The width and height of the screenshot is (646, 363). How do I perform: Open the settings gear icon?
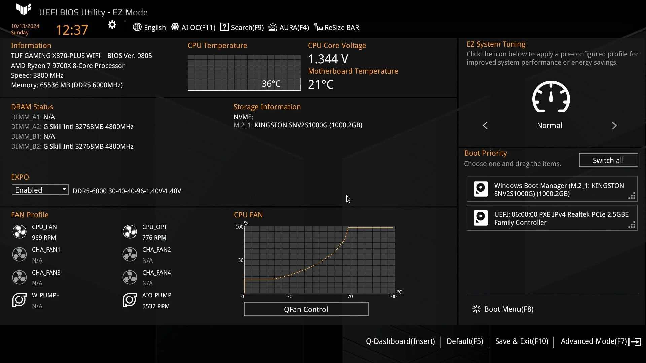pyautogui.click(x=112, y=25)
